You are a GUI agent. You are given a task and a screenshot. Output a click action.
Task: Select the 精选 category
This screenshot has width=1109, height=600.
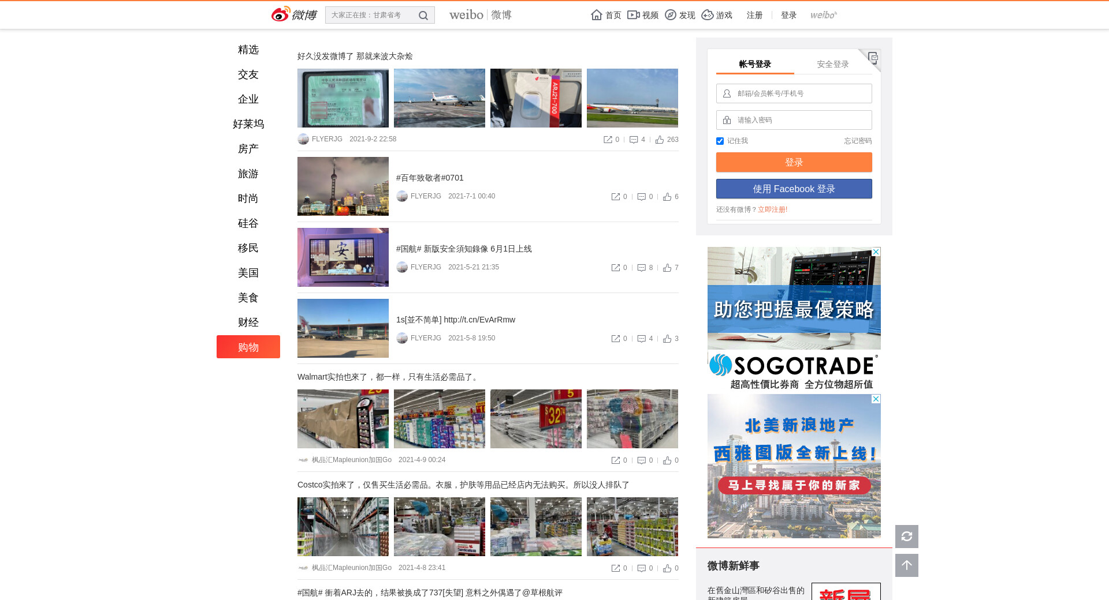click(248, 50)
